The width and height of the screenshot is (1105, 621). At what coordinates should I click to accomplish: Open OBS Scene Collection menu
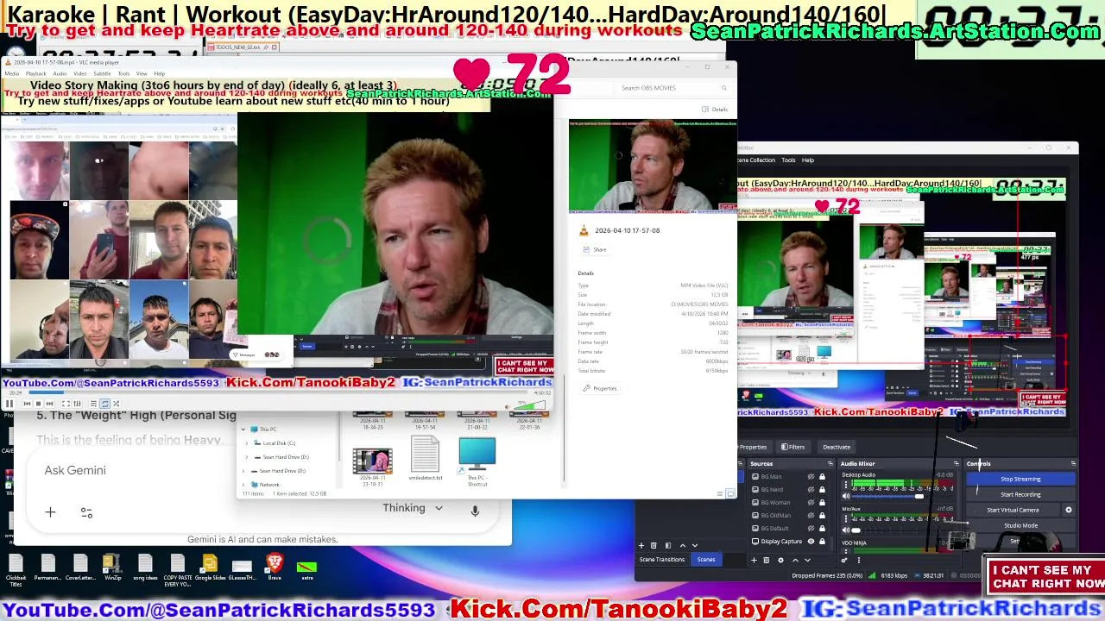pyautogui.click(x=755, y=160)
